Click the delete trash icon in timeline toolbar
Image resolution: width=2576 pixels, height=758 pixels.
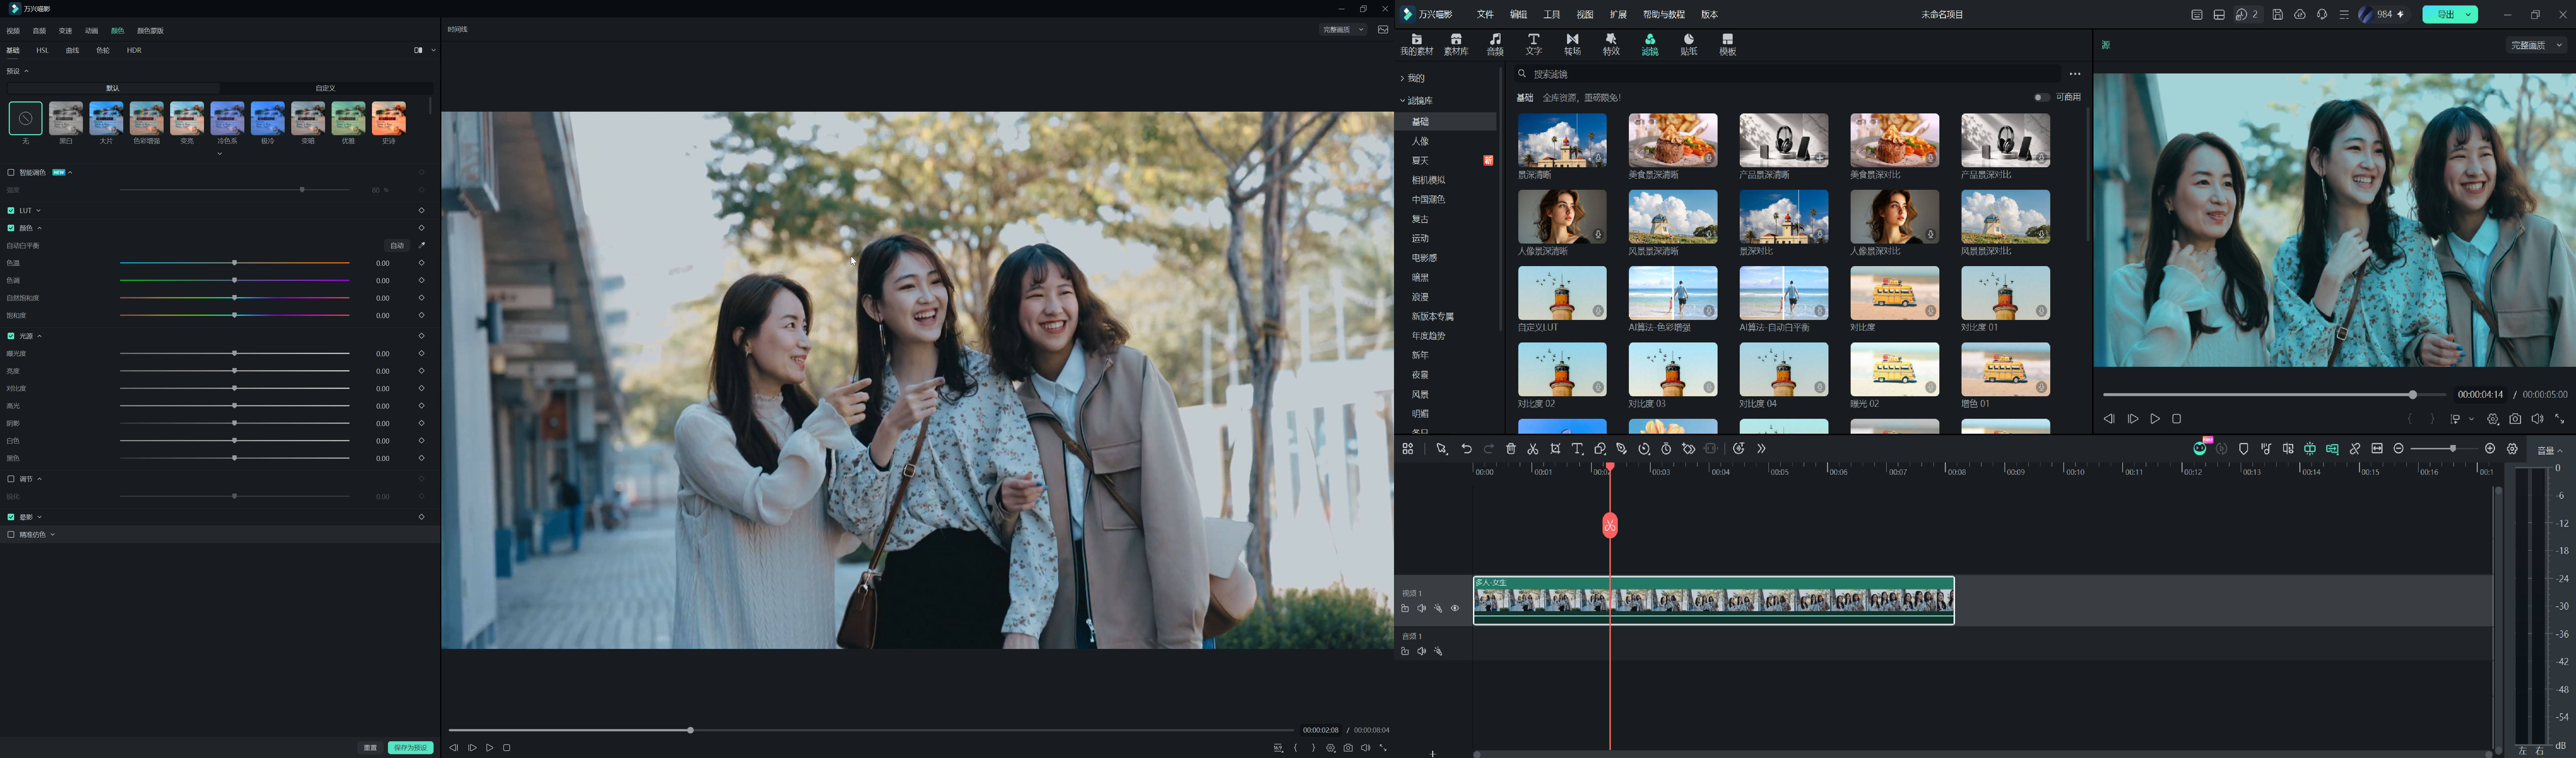pyautogui.click(x=1511, y=449)
